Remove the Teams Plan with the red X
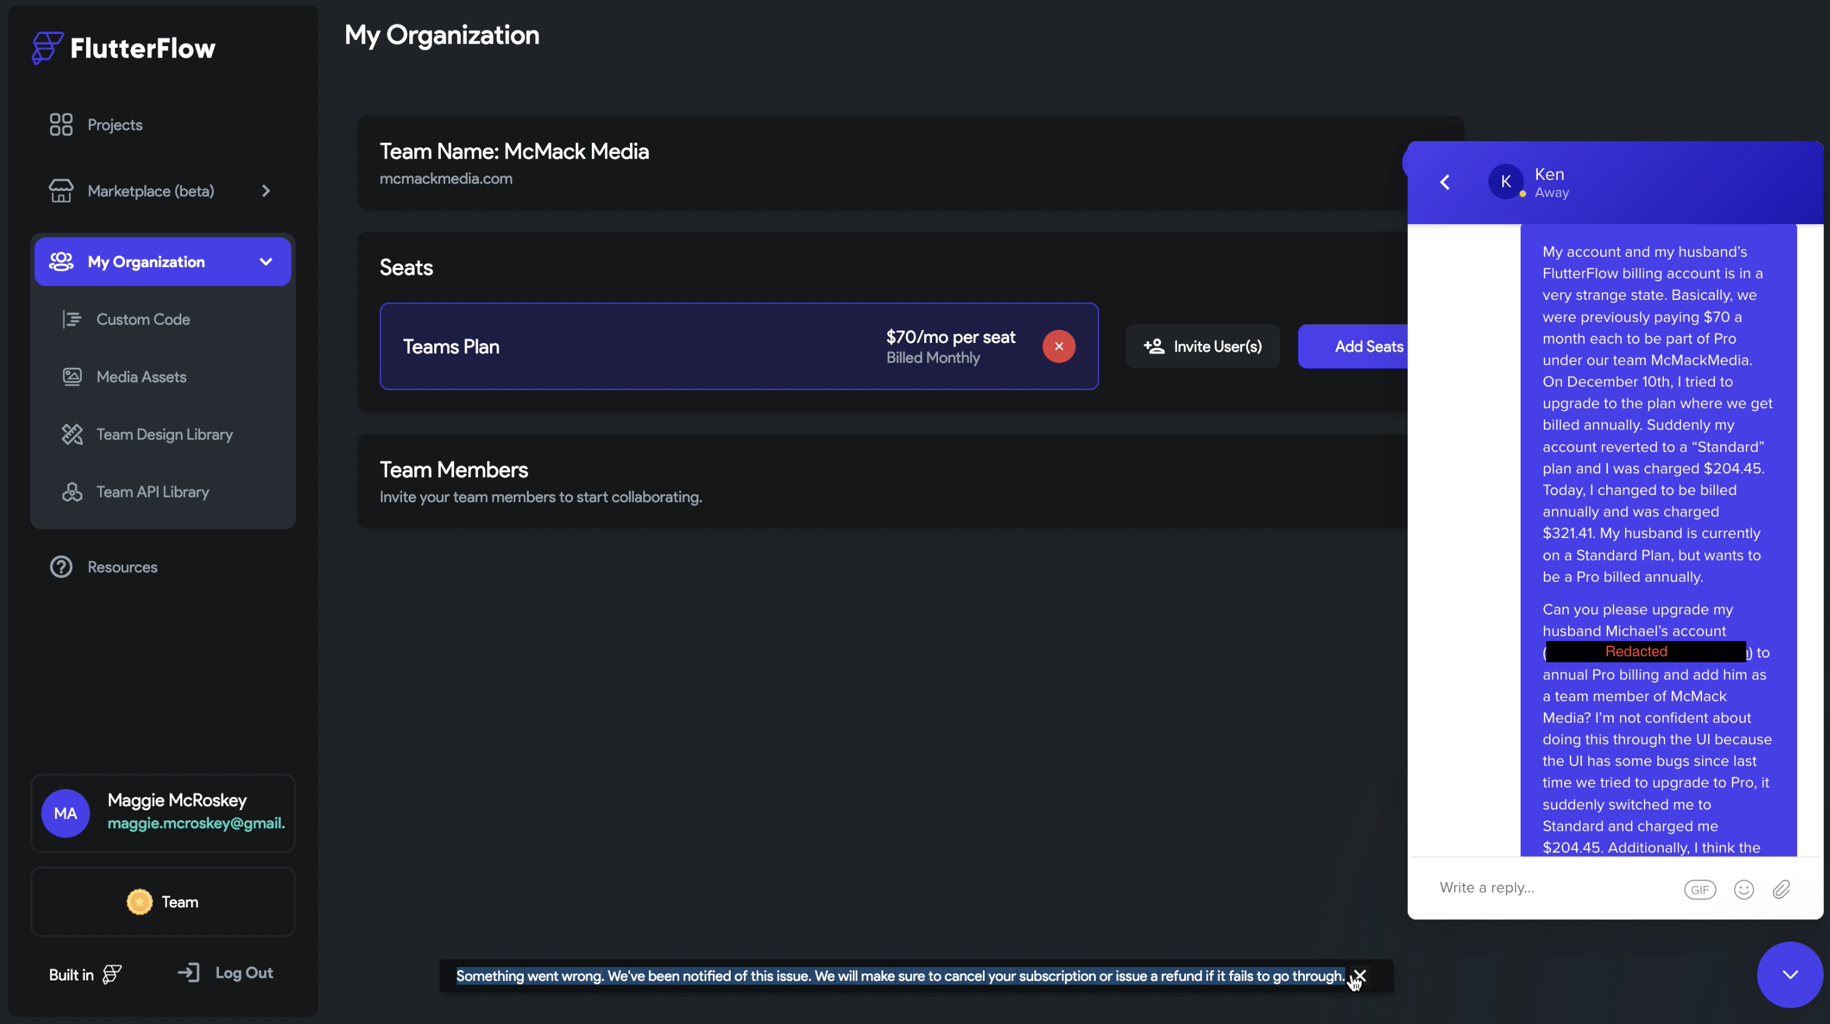The width and height of the screenshot is (1830, 1024). [x=1059, y=347]
